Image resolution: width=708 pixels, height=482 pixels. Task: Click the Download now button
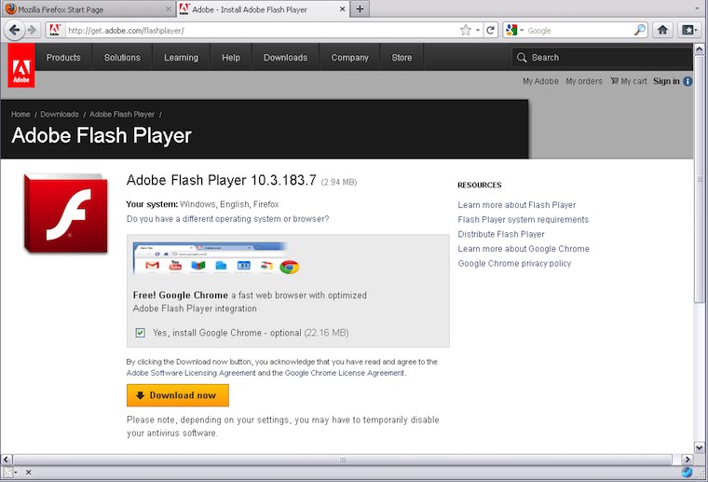point(177,395)
